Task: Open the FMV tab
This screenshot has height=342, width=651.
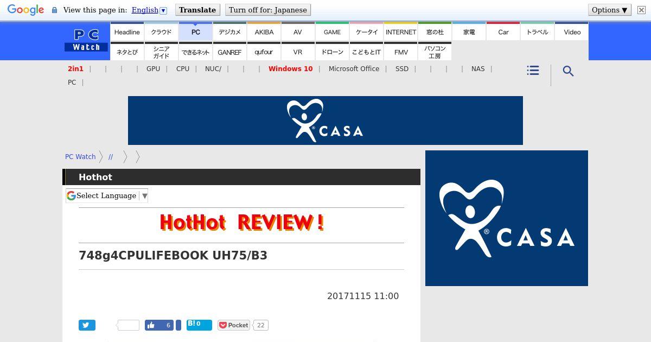Action: tap(400, 52)
